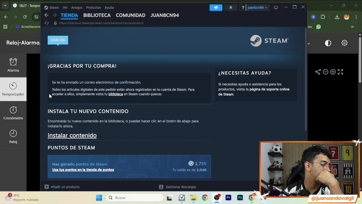This screenshot has width=362, height=204.
Task: Open the weather widget showing 21°C
Action: 22,197
